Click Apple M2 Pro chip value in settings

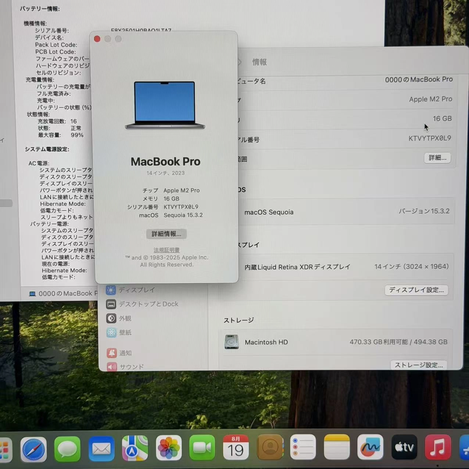click(430, 99)
